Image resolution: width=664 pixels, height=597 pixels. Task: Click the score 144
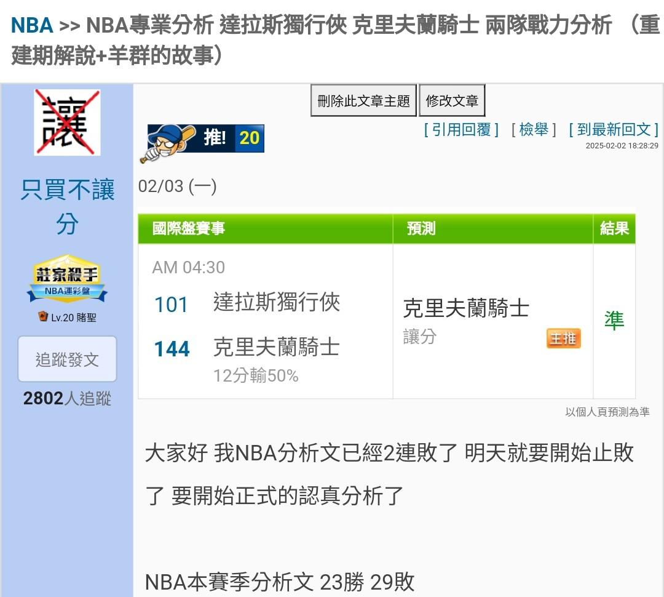[172, 349]
